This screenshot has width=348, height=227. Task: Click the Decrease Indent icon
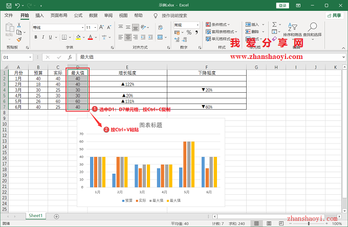pos(143,37)
